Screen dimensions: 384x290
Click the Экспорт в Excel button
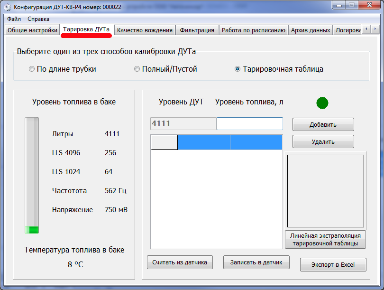333,264
